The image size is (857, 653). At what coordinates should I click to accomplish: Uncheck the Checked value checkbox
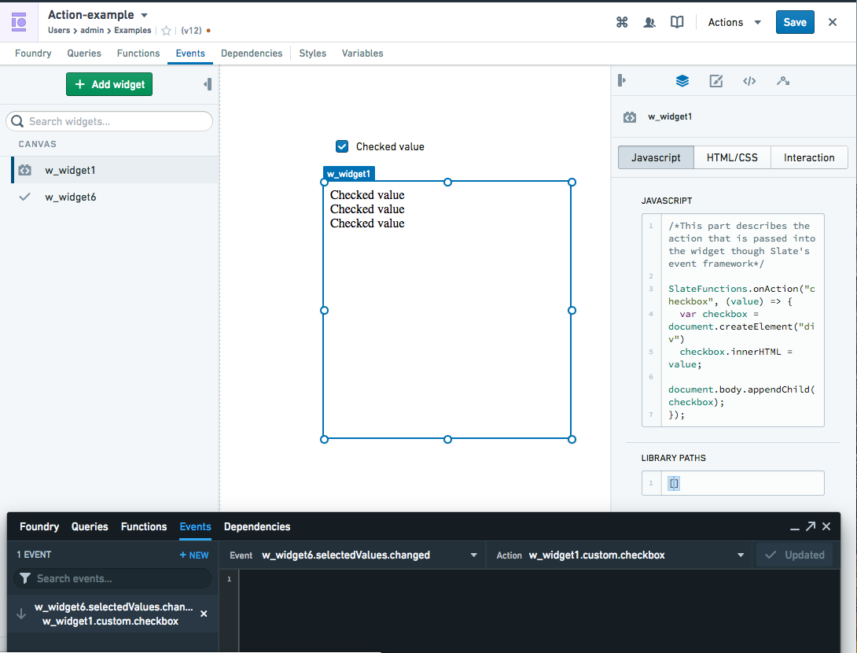pyautogui.click(x=342, y=146)
